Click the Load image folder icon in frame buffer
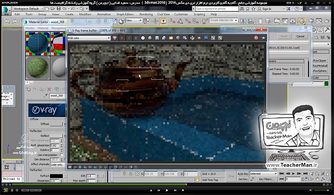The height and width of the screenshot is (195, 334). pos(171,38)
